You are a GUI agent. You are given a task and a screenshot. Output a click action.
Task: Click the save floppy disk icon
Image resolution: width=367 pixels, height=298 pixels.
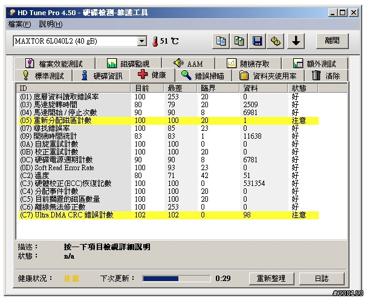click(257, 41)
